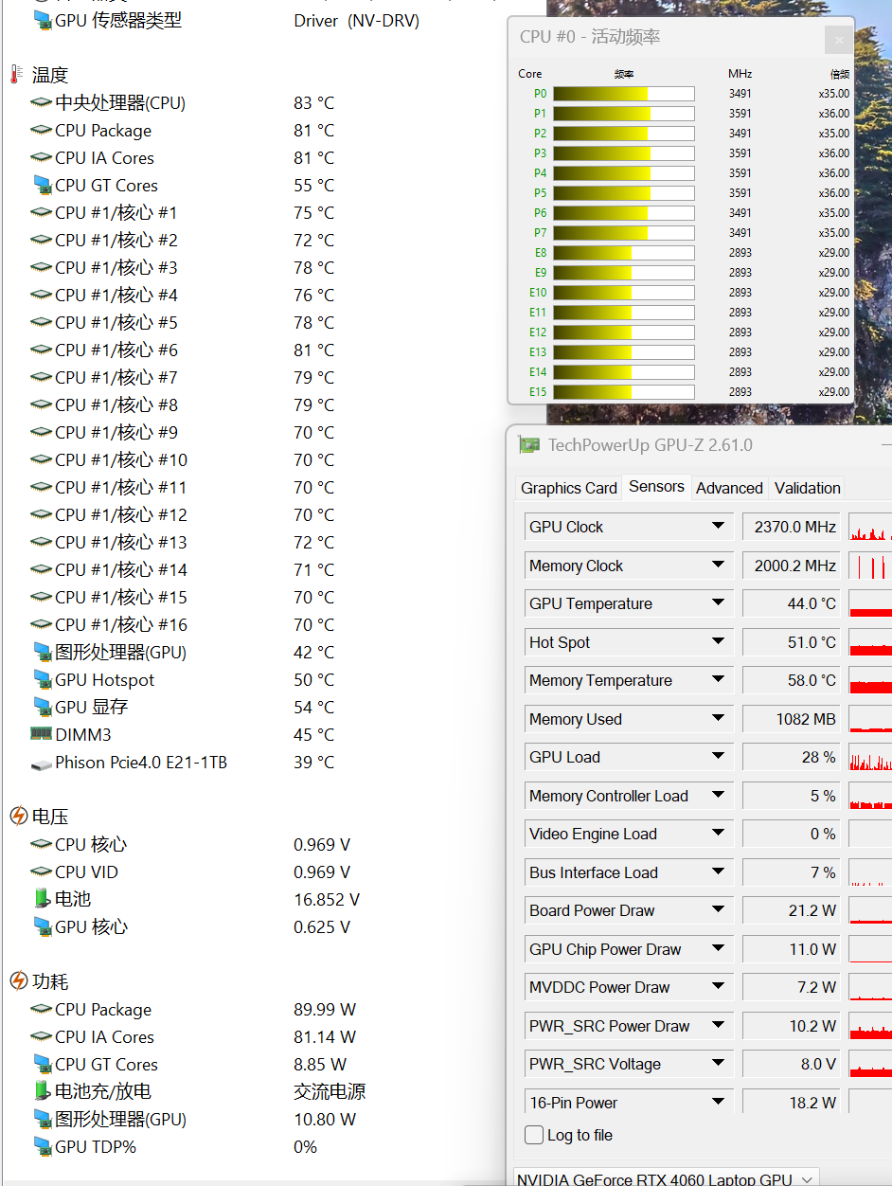Click the 2370.0 MHz GPU Clock value field

(792, 527)
